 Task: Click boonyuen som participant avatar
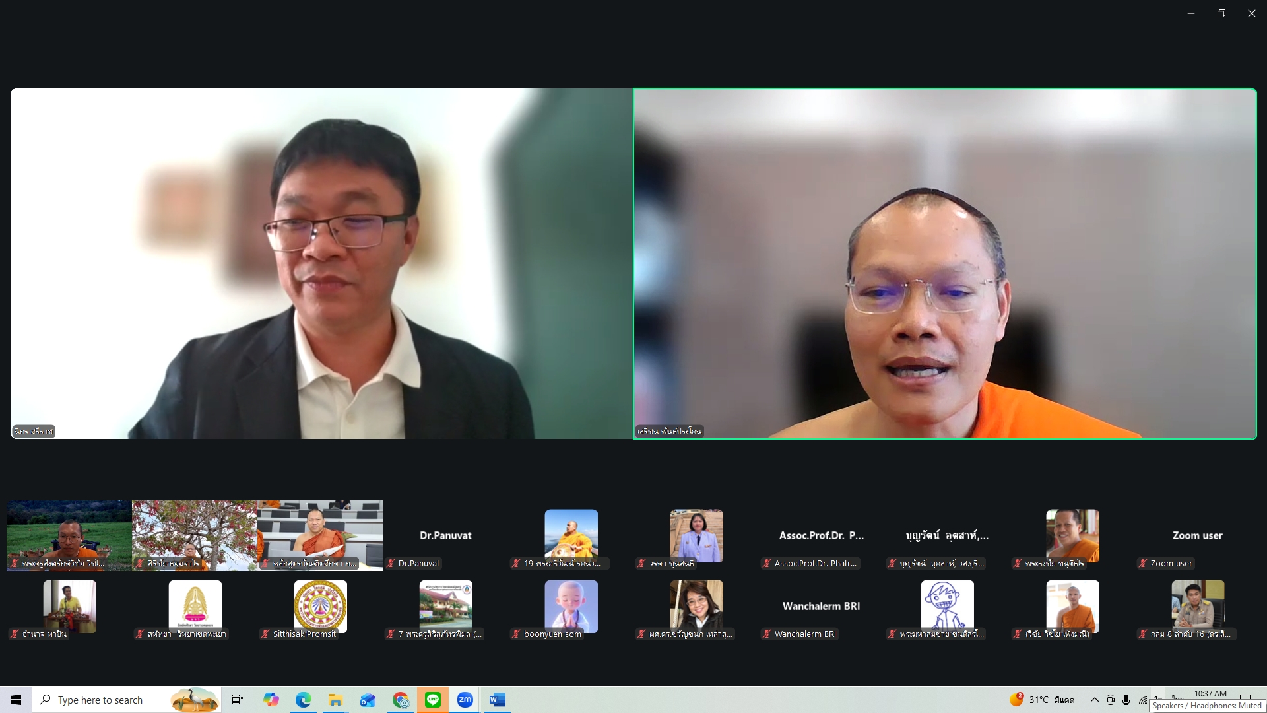pyautogui.click(x=571, y=606)
